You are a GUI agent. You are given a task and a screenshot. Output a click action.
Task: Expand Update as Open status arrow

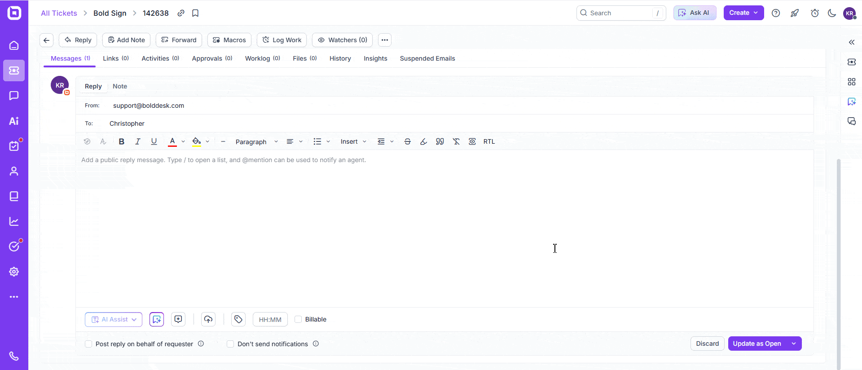coord(794,344)
